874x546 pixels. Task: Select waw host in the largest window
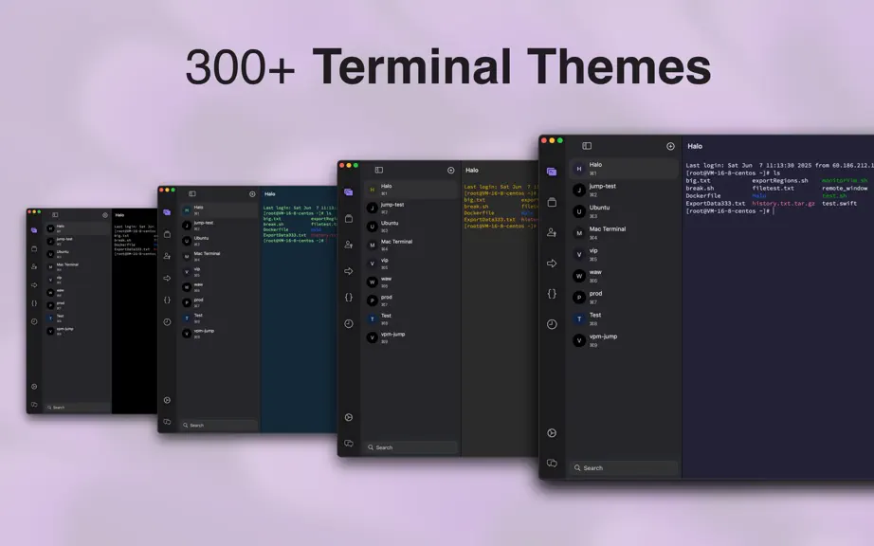[x=623, y=276]
